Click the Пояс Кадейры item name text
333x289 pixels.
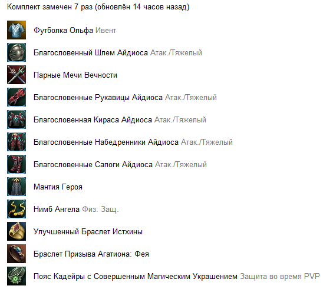pos(136,277)
